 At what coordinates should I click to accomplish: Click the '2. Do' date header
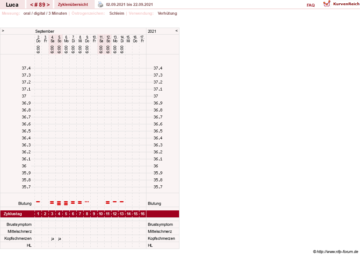coord(38,39)
